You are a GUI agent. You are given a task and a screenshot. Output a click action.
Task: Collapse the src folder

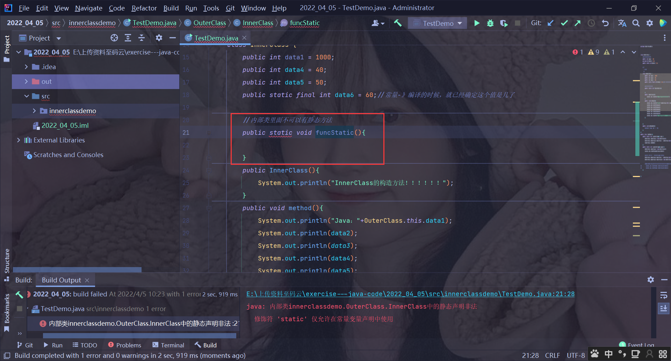tap(26, 96)
